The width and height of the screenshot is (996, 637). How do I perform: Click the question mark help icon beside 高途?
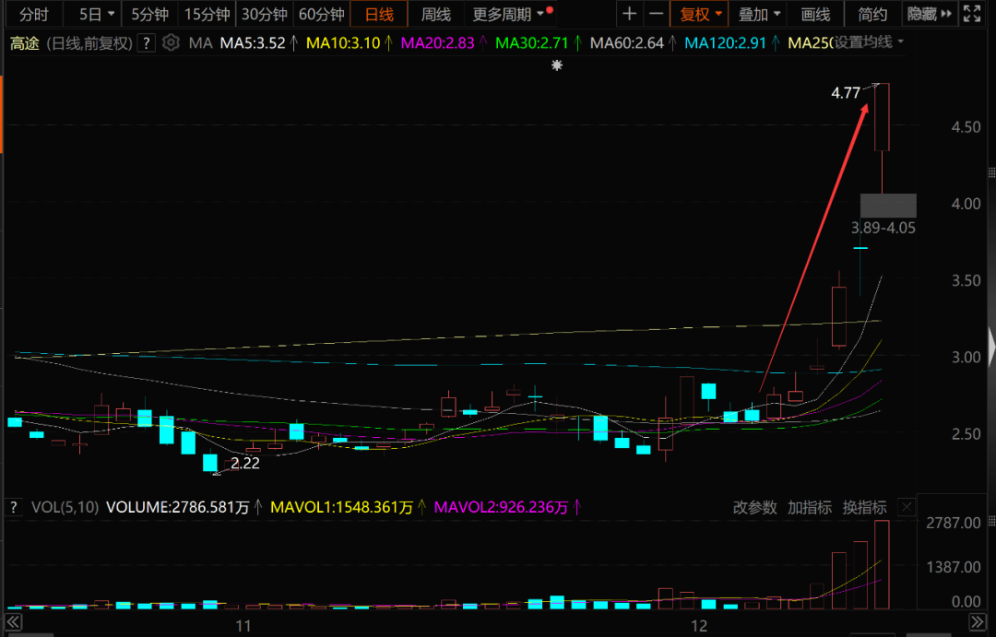147,43
